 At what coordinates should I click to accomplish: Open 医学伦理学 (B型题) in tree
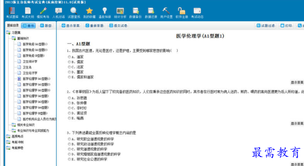tap(33, 113)
